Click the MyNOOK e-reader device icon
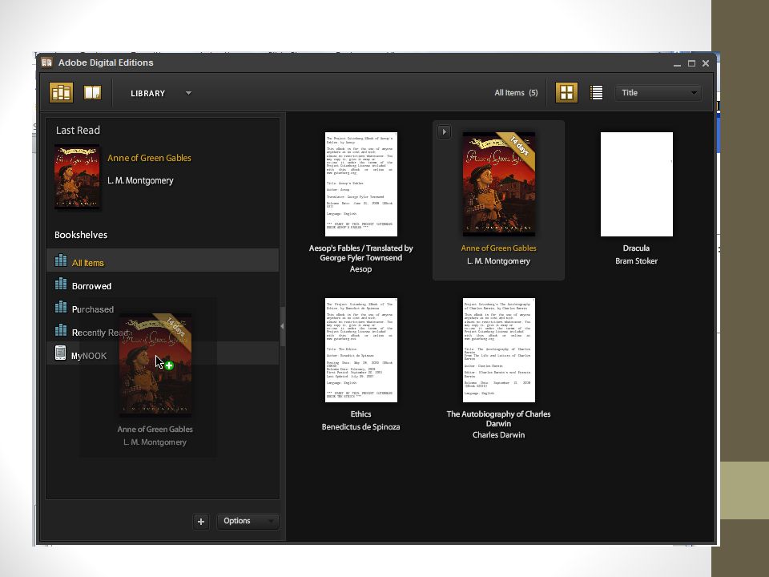Image resolution: width=769 pixels, height=577 pixels. 60,353
